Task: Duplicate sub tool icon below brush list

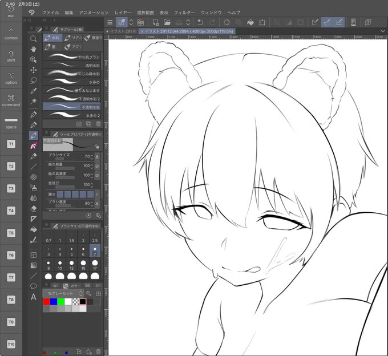Action: point(88,124)
